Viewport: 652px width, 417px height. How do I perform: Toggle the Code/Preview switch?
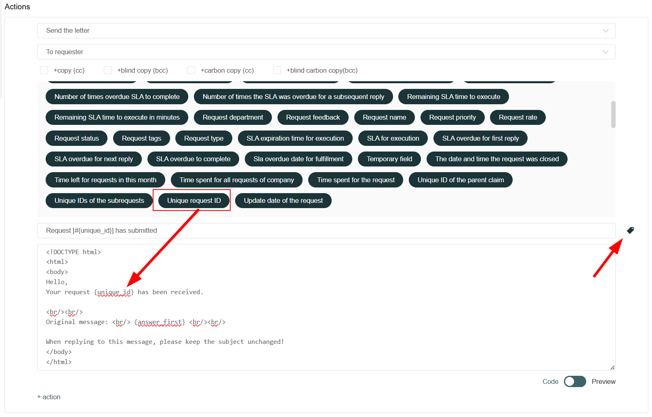click(575, 381)
